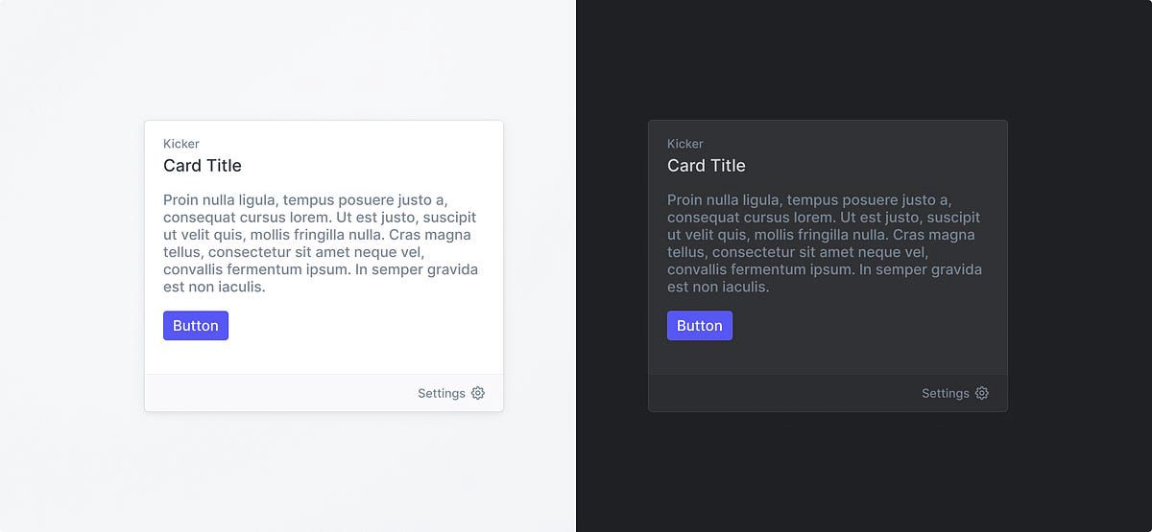Open the Settings link in the light card
Viewport: 1152px width, 532px height.
pos(442,393)
